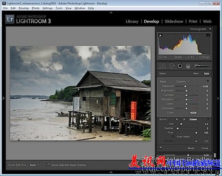Expand the brush options disclosure triangle

tap(208, 119)
